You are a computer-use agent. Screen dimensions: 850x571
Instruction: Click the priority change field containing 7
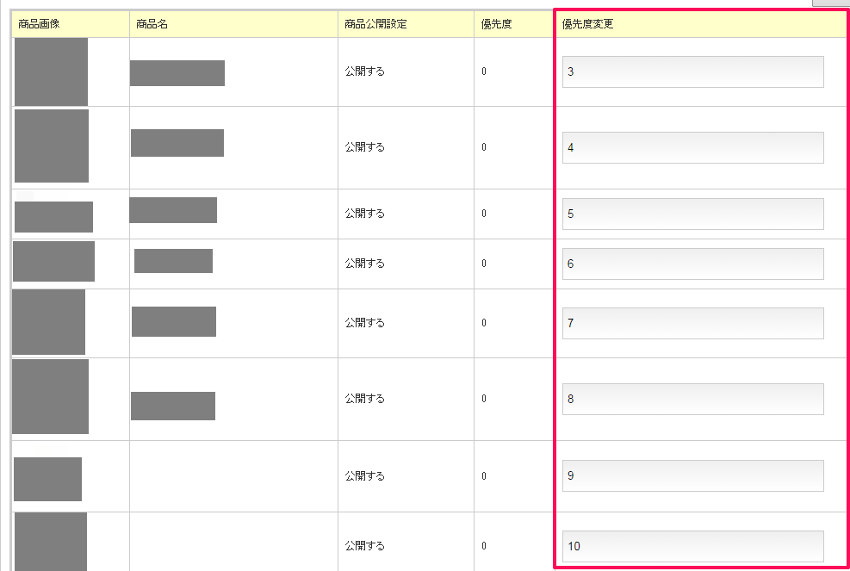pos(692,323)
